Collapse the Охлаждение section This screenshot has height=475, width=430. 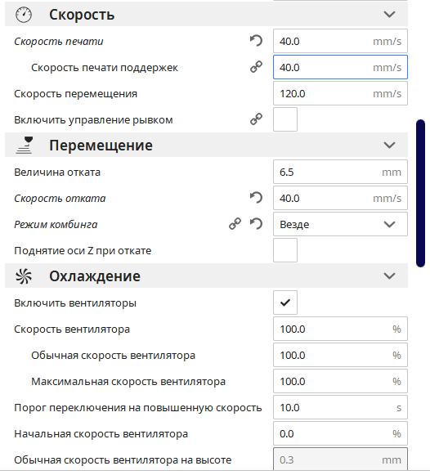coord(389,276)
